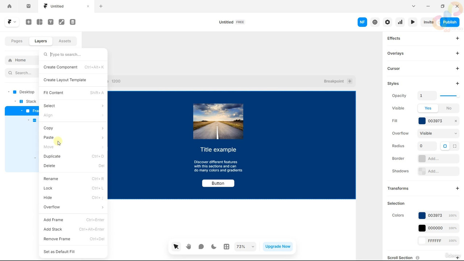Image resolution: width=464 pixels, height=261 pixels.
Task: Click the Preview play icon
Action: [x=413, y=22]
